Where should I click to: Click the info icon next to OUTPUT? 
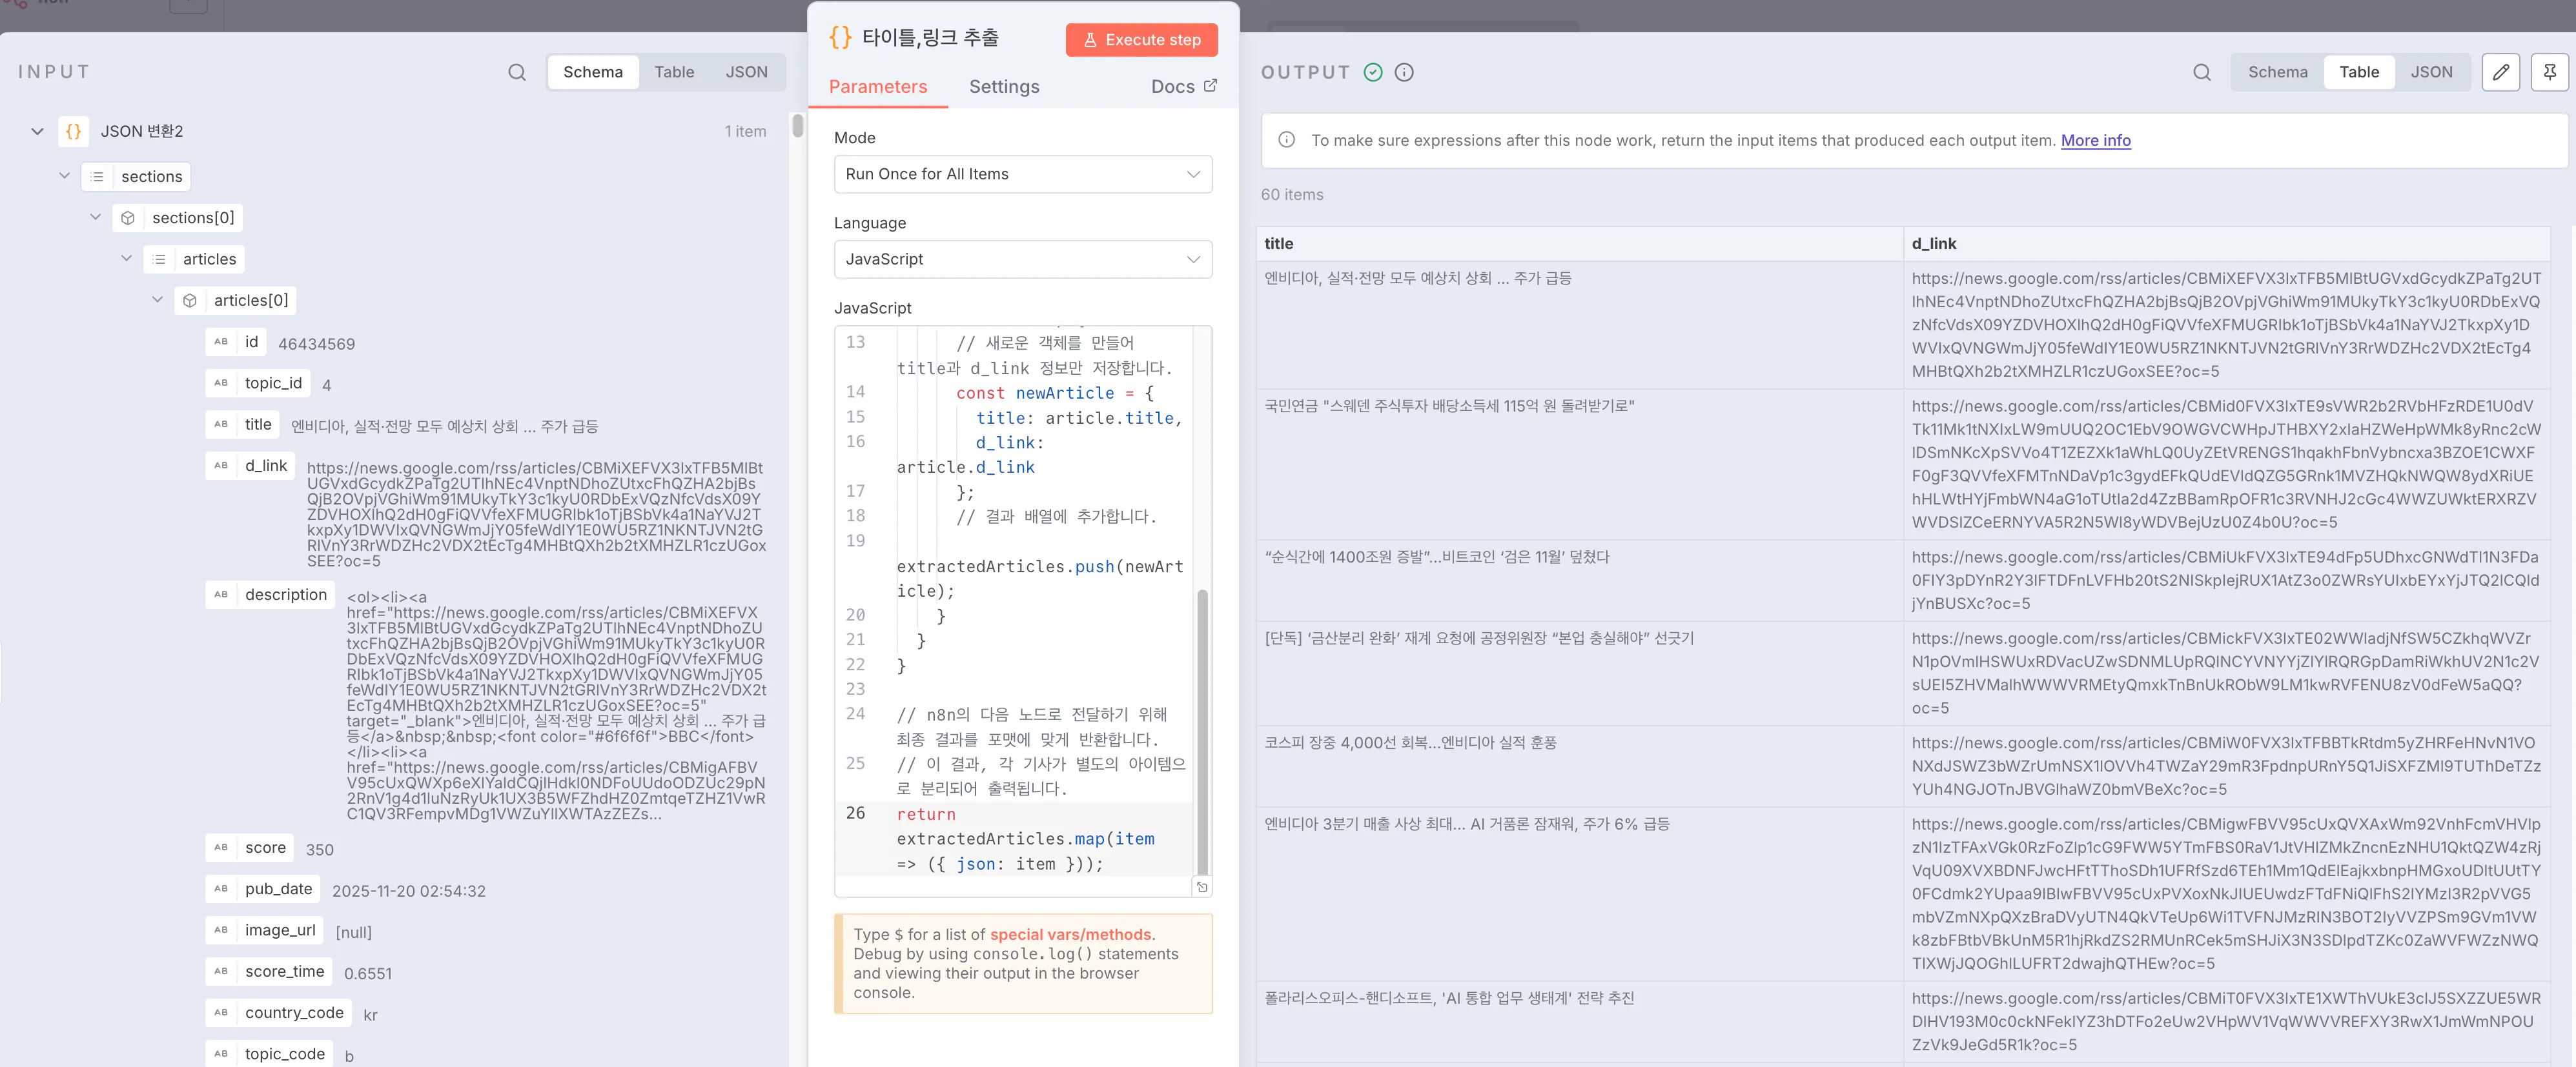1404,71
